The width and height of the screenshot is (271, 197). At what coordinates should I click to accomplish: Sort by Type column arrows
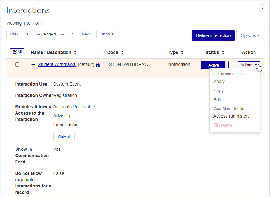pyautogui.click(x=182, y=52)
